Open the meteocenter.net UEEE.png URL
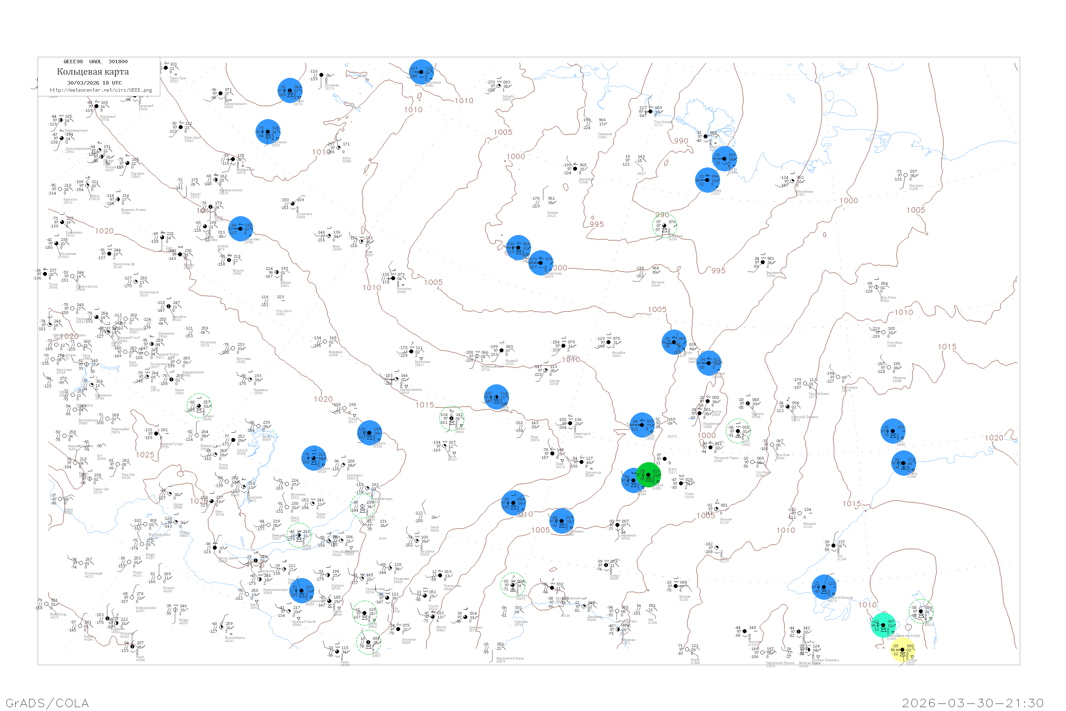1066x711 pixels. click(x=101, y=90)
